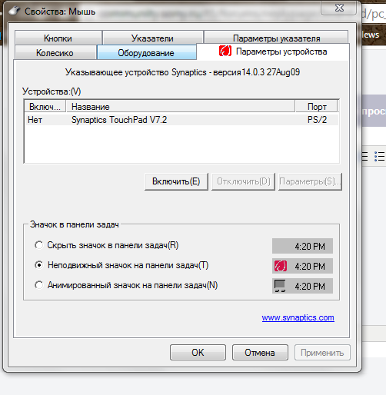Select Анимированный значок на панели задач option
Image resolution: width=386 pixels, height=395 pixels.
tap(126, 285)
